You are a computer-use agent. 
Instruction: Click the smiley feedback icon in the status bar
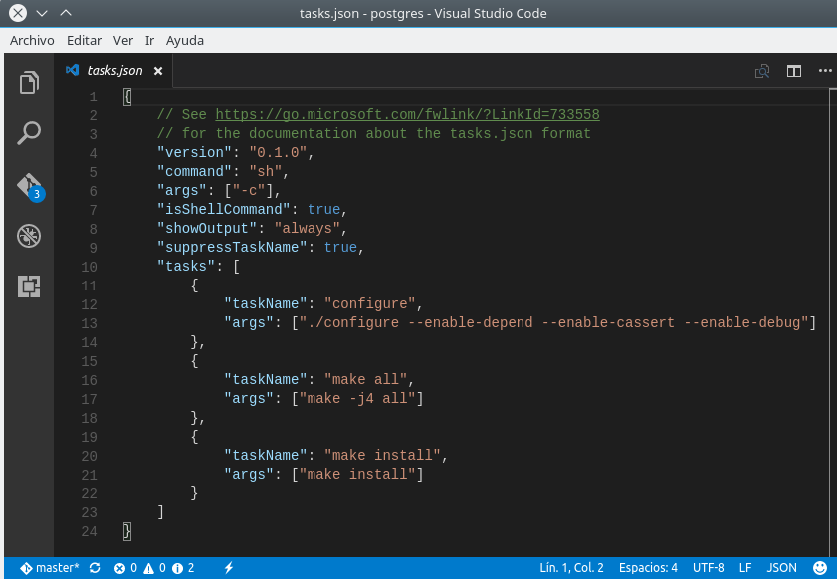(x=820, y=568)
